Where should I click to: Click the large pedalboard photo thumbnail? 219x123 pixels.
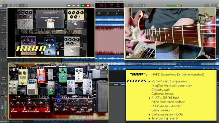(x=59, y=91)
